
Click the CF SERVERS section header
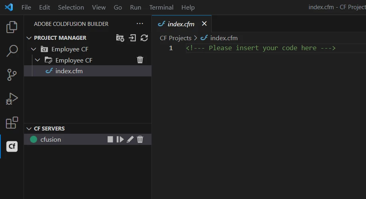coord(49,129)
